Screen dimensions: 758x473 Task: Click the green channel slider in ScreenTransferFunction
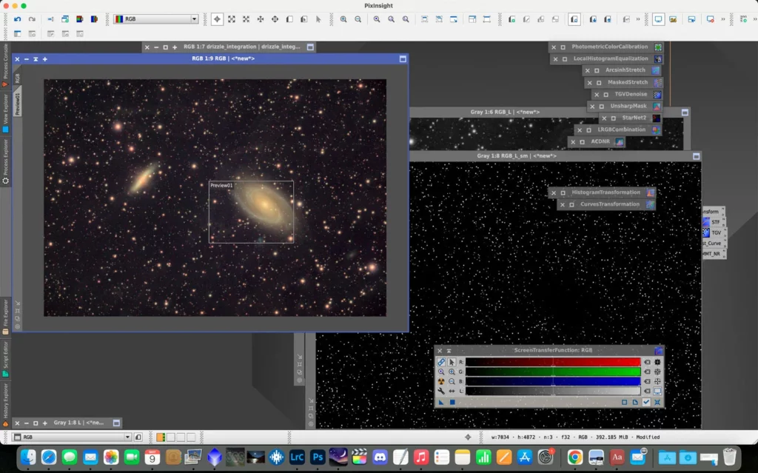[x=552, y=372]
